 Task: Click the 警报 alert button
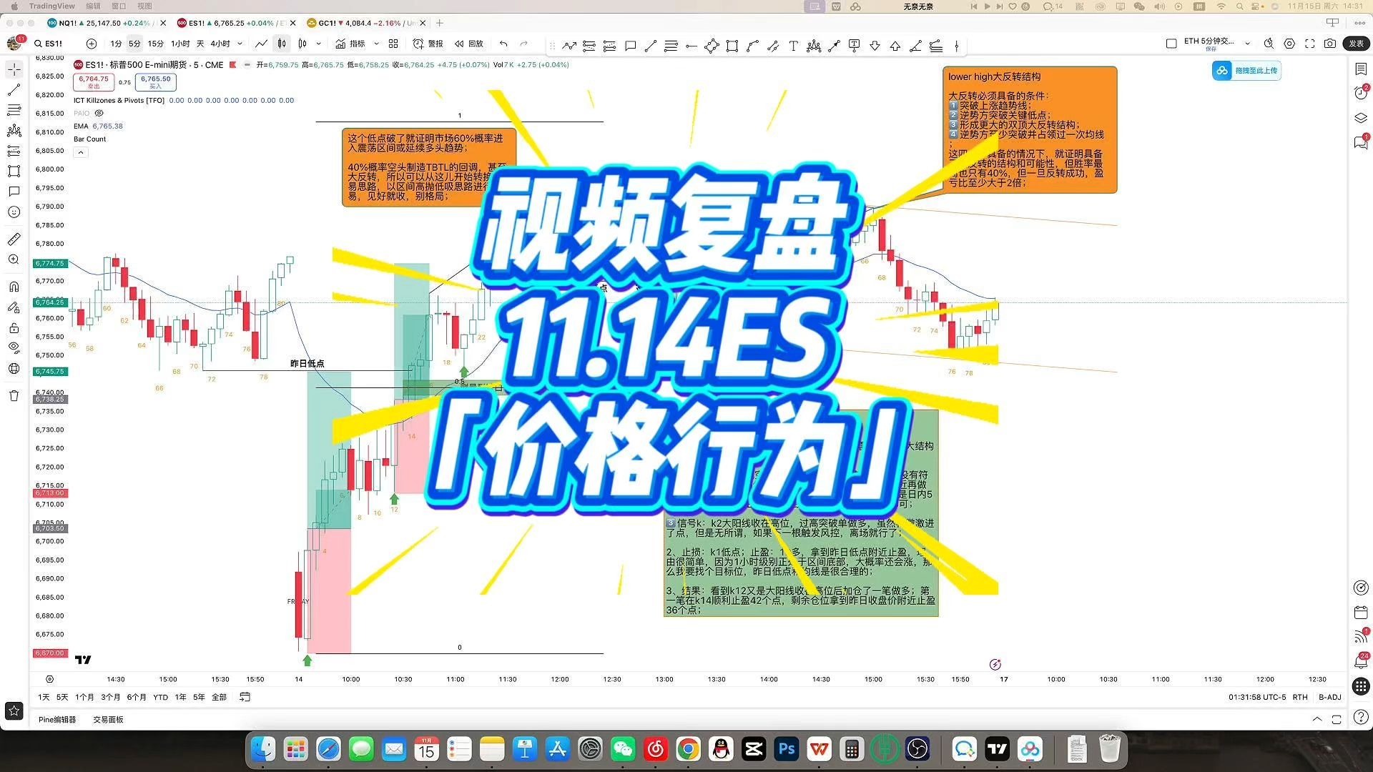pyautogui.click(x=428, y=44)
